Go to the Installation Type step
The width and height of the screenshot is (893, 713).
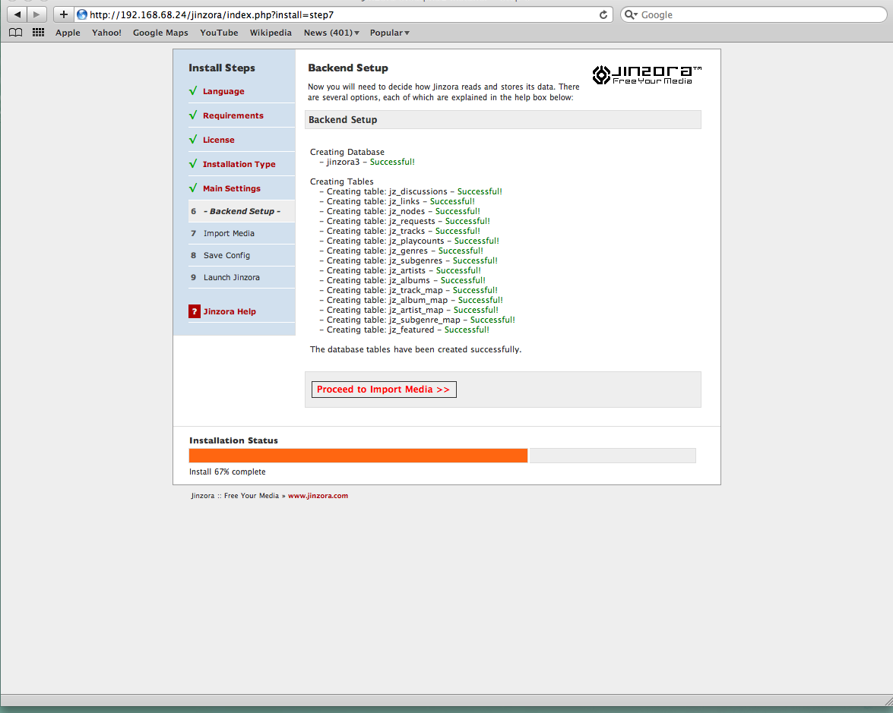coord(239,164)
